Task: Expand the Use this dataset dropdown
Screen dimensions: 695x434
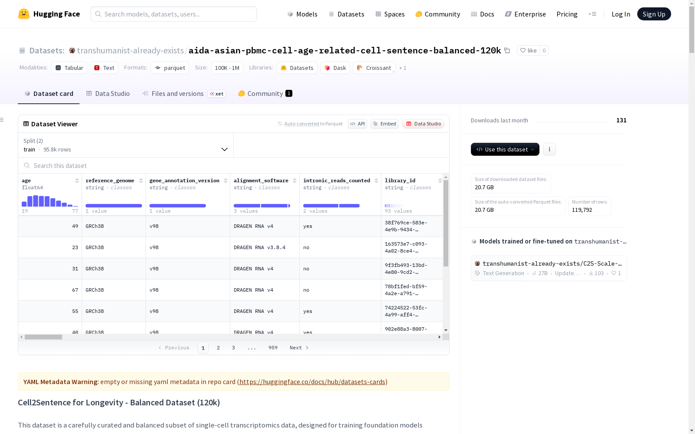Action: [x=505, y=149]
